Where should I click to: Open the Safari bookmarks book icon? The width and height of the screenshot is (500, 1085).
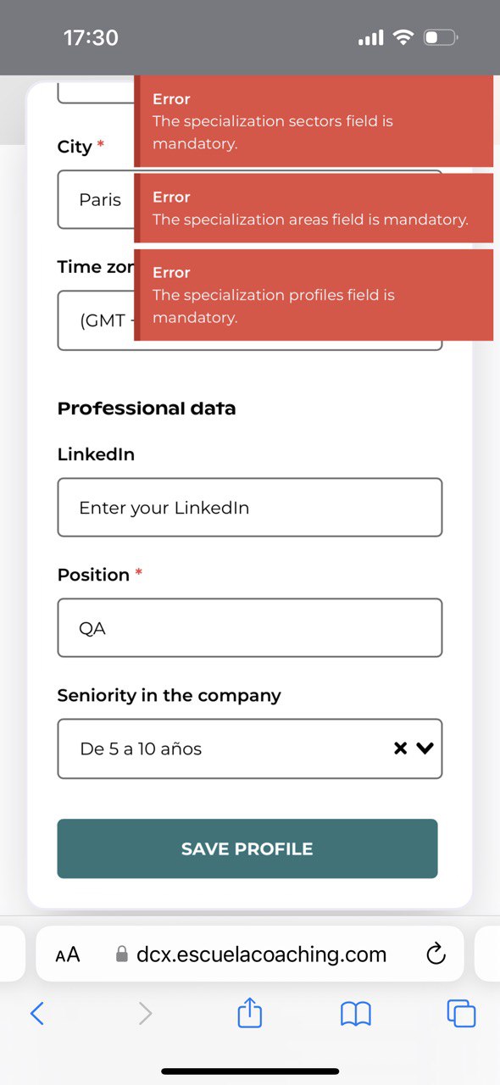356,1014
